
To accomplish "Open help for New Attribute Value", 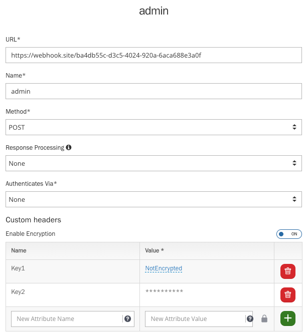I will point(250,318).
